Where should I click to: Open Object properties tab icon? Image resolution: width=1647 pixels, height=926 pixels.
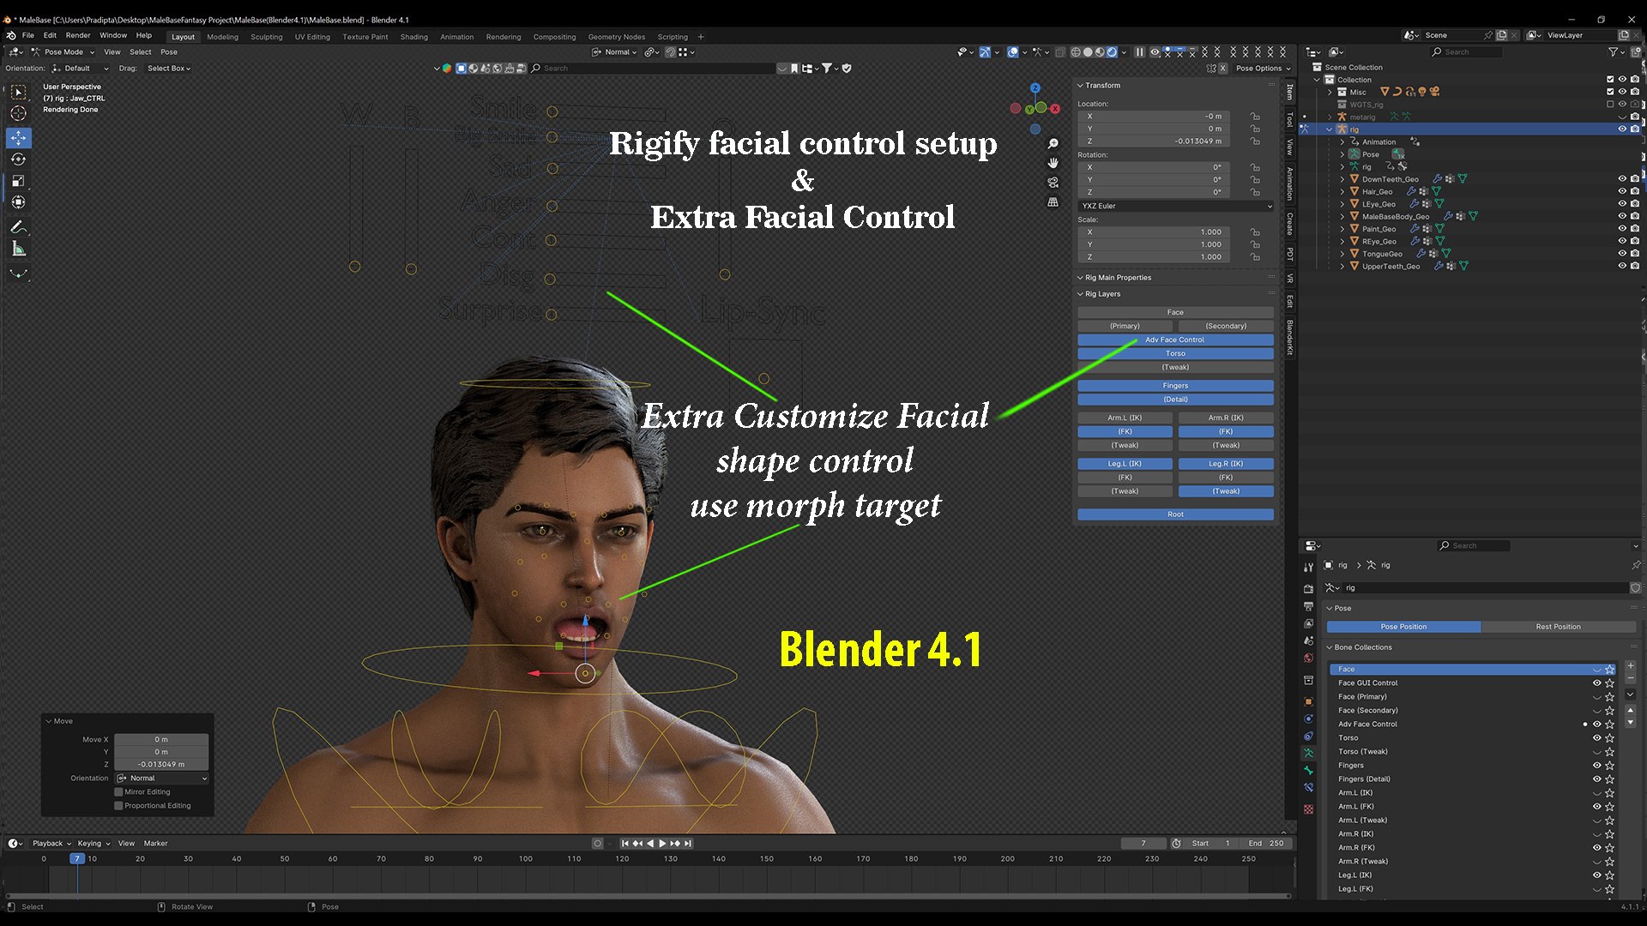click(x=1308, y=701)
